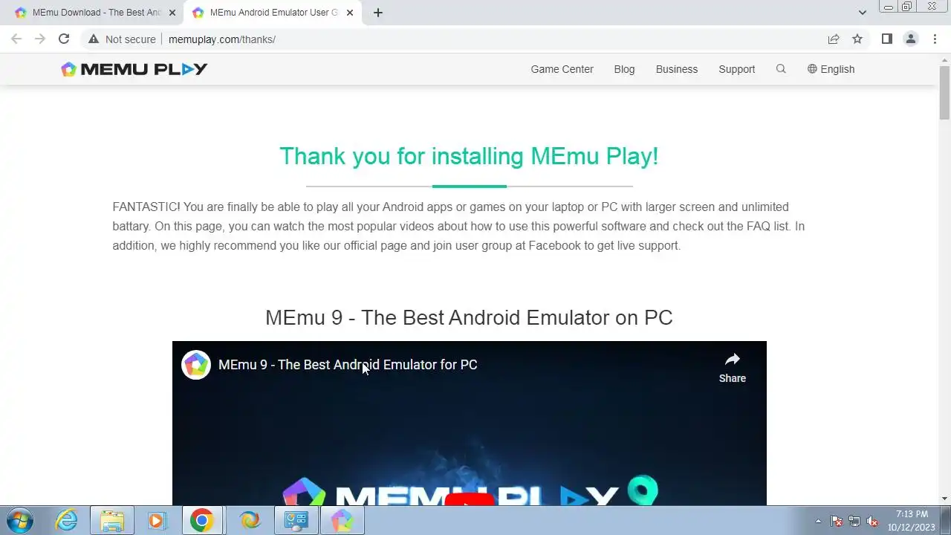Click heading 'MEmu 9 - The Best Android Emulator on PC'
This screenshot has width=951, height=535.
pyautogui.click(x=469, y=317)
